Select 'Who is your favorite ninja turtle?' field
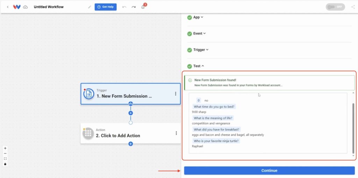 216,141
